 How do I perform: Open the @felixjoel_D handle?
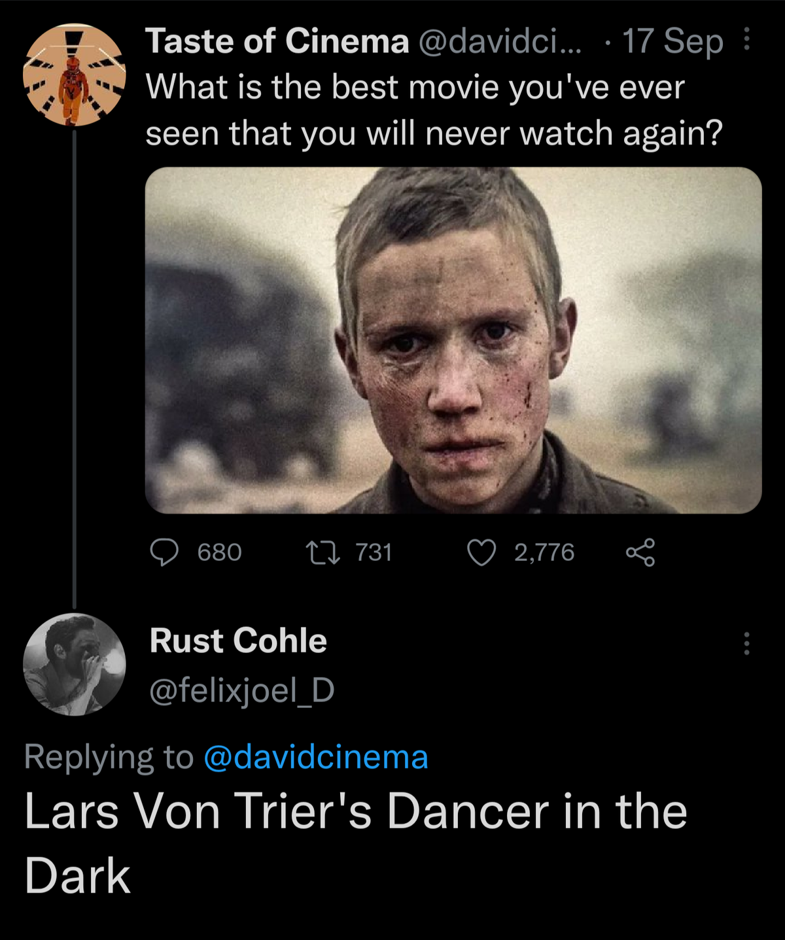(x=242, y=690)
